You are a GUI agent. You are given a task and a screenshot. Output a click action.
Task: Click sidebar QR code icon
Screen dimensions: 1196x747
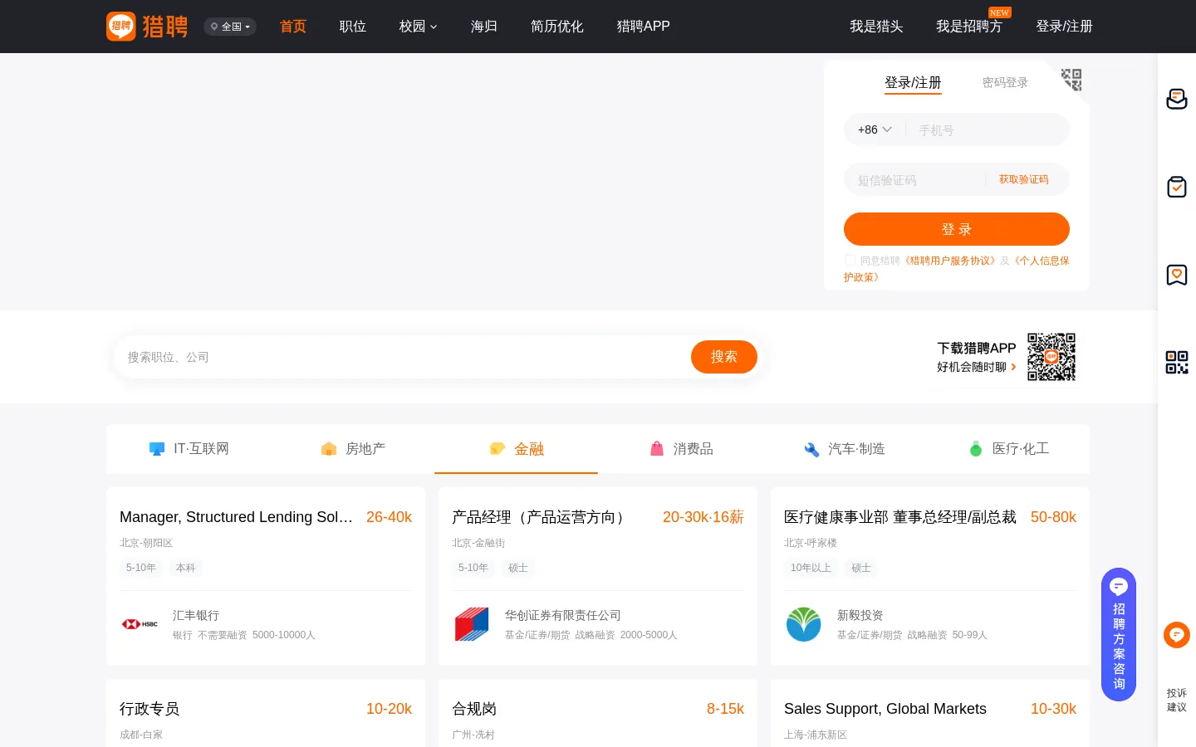(x=1177, y=363)
